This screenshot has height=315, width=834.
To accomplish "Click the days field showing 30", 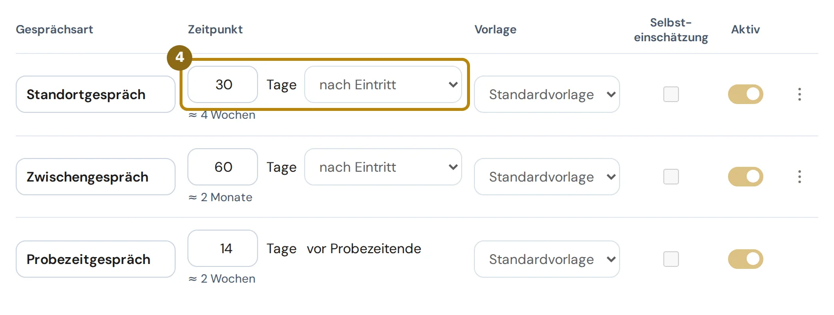I will tap(223, 84).
